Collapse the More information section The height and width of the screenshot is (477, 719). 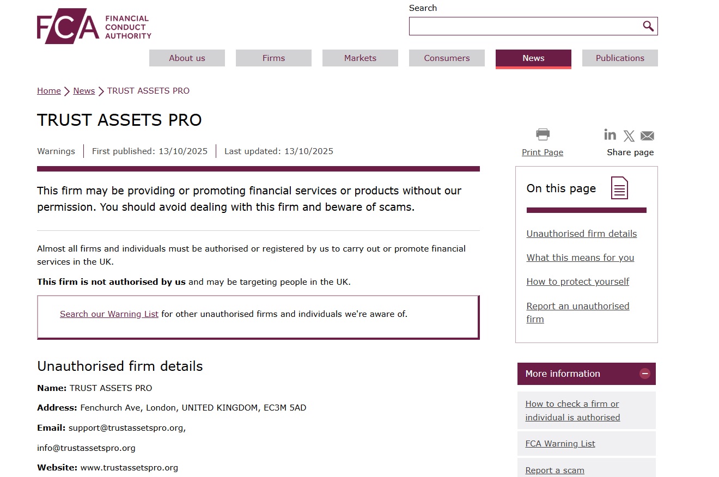pos(645,374)
